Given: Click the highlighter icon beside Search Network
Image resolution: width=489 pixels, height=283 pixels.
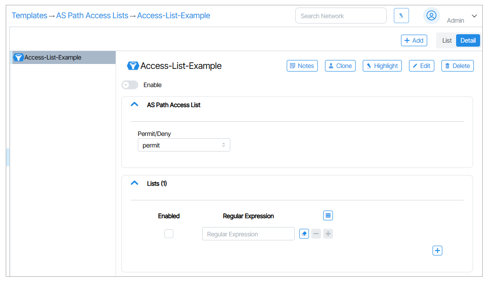Looking at the screenshot, I should tap(401, 16).
